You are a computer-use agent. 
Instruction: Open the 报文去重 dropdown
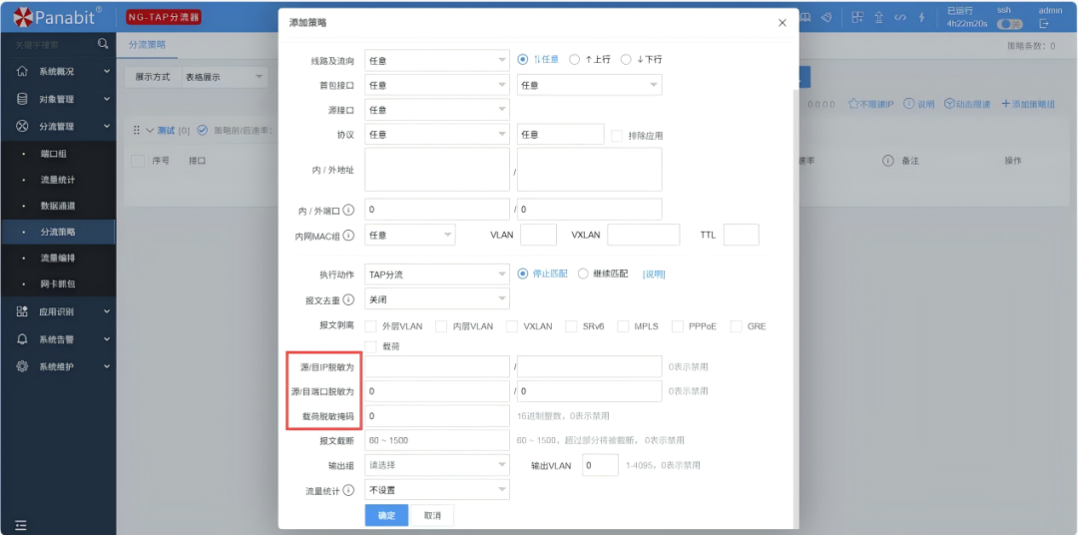click(x=437, y=299)
